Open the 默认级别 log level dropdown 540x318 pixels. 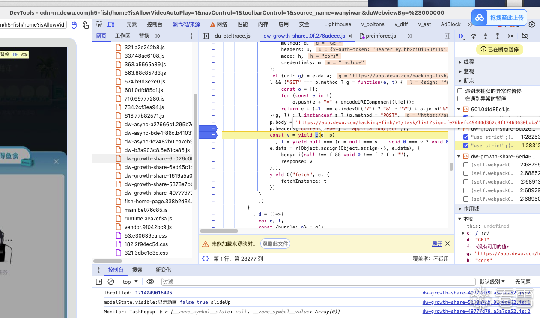click(x=492, y=282)
